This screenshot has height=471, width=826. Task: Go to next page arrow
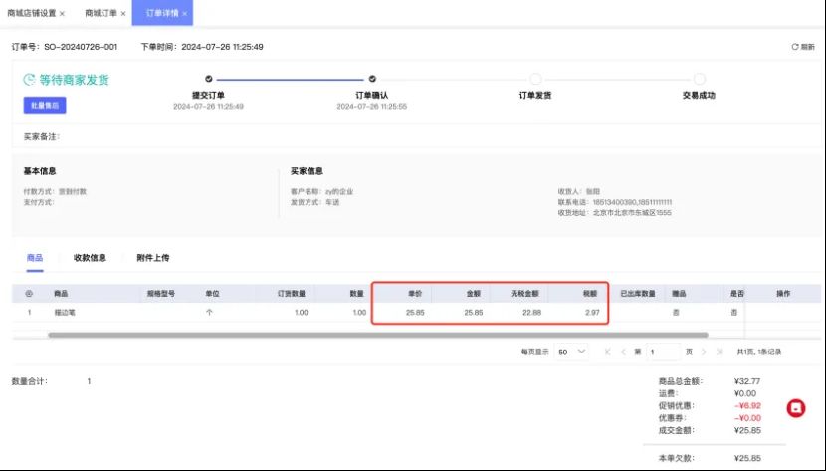tap(705, 353)
